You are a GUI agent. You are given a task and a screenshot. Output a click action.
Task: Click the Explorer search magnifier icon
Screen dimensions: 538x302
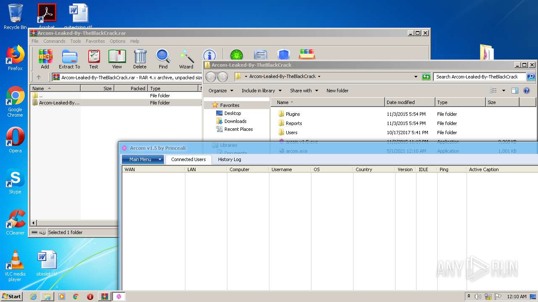pyautogui.click(x=531, y=77)
